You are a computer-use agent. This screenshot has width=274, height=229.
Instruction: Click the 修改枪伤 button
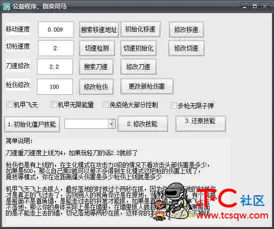[x=96, y=87]
